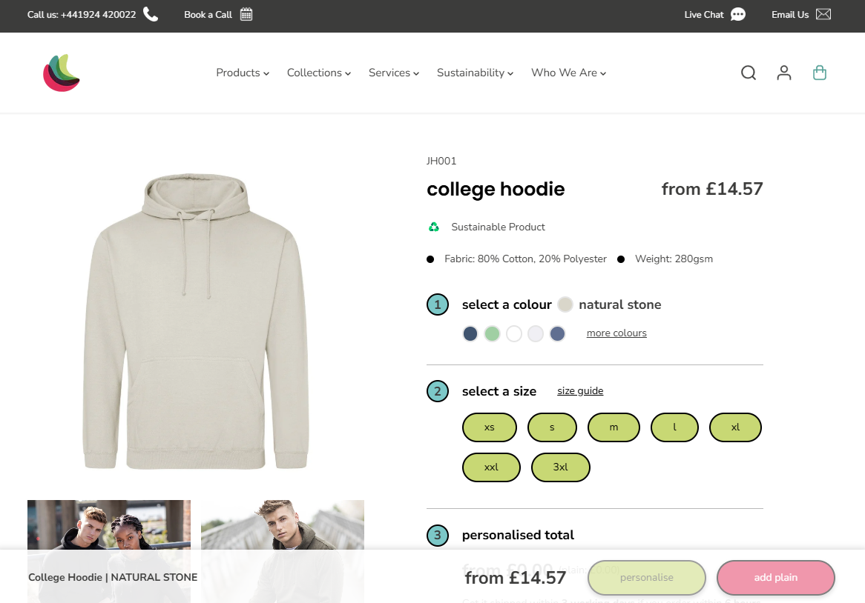Image resolution: width=865 pixels, height=603 pixels.
Task: Open the user account icon
Action: coord(784,73)
